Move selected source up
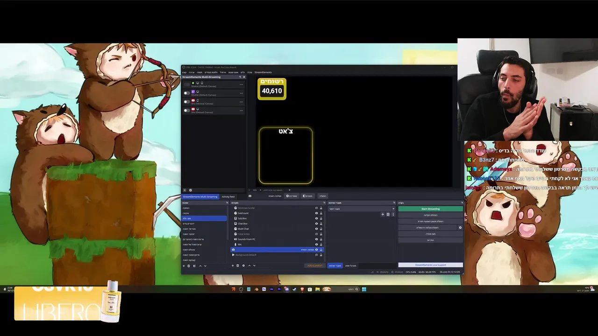The width and height of the screenshot is (598, 336). point(249,266)
